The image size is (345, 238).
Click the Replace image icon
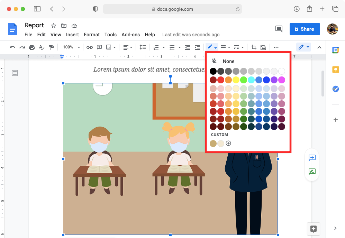point(263,47)
